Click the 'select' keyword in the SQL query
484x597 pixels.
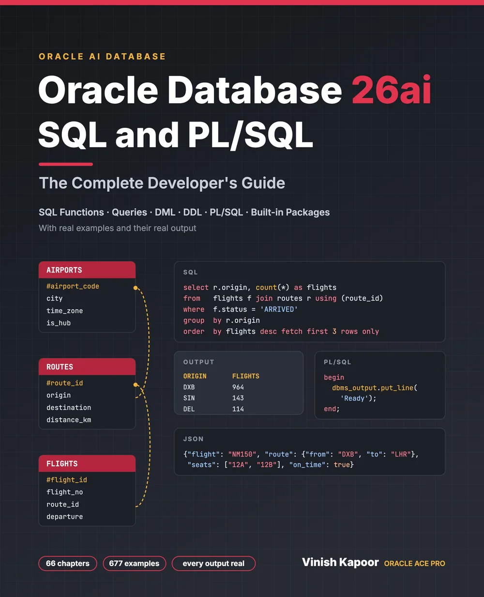[196, 288]
